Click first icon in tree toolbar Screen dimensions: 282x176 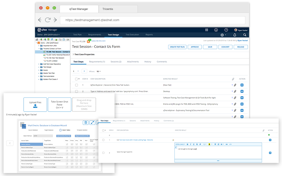tap(37, 39)
